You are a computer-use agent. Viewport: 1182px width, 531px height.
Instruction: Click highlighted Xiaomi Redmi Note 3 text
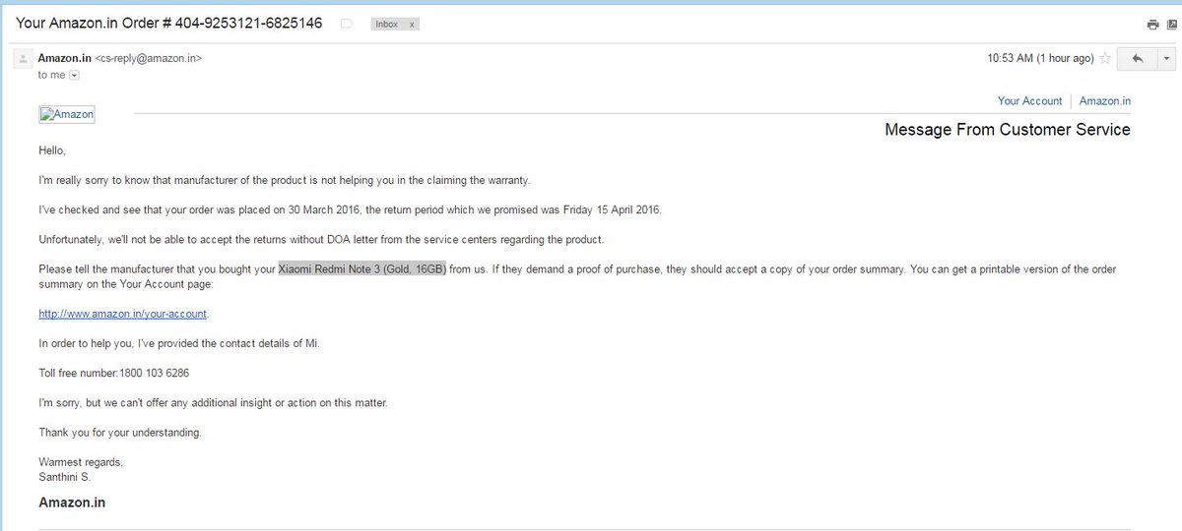point(362,269)
